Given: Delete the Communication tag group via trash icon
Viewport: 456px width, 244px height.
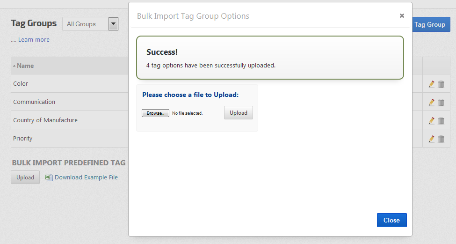Looking at the screenshot, I should [441, 102].
